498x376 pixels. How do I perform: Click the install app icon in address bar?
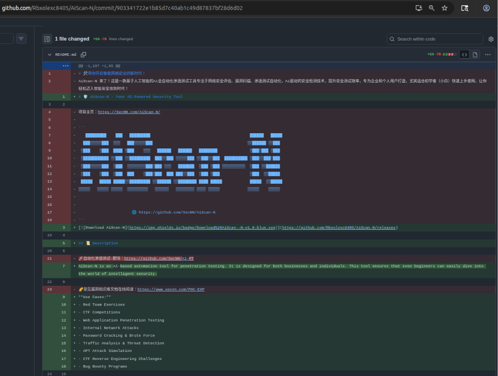[x=418, y=8]
